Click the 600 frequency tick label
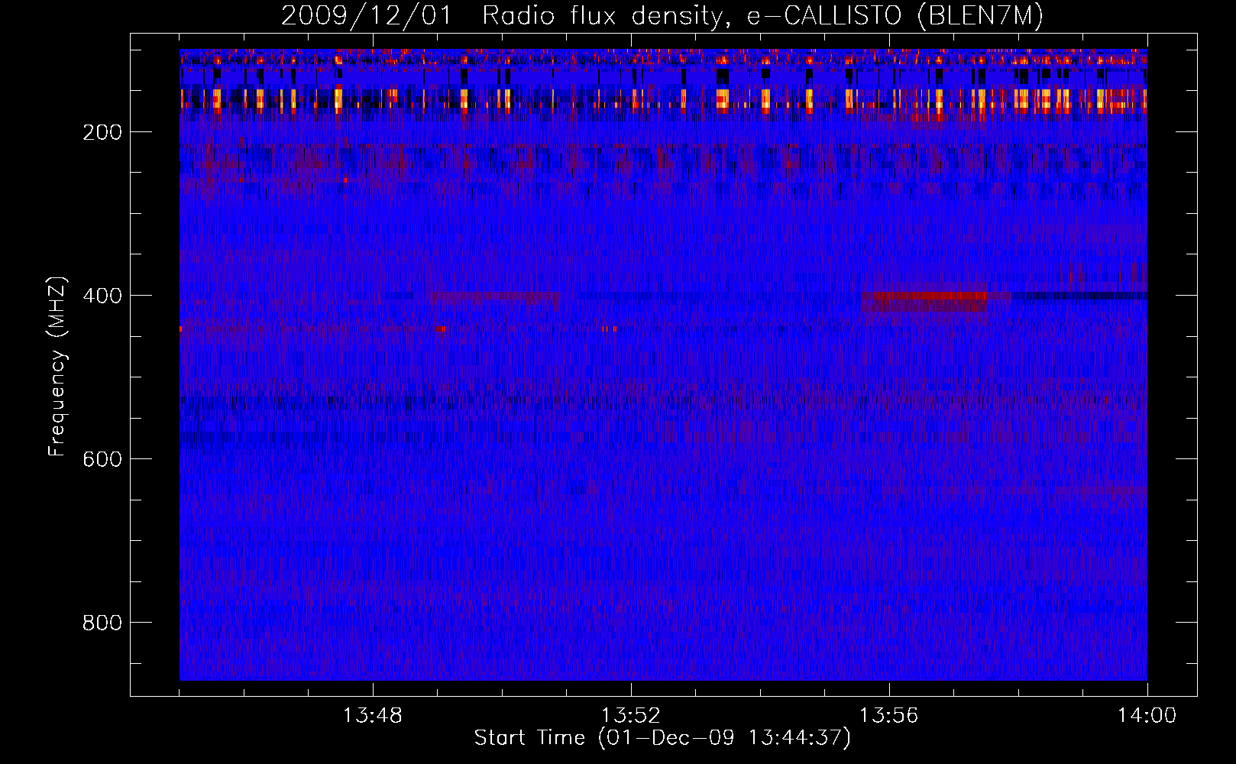1236x764 pixels. point(102,459)
